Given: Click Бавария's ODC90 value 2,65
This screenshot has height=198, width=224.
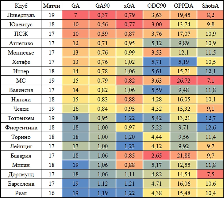Looking at the screenshot, I should [x=156, y=155].
